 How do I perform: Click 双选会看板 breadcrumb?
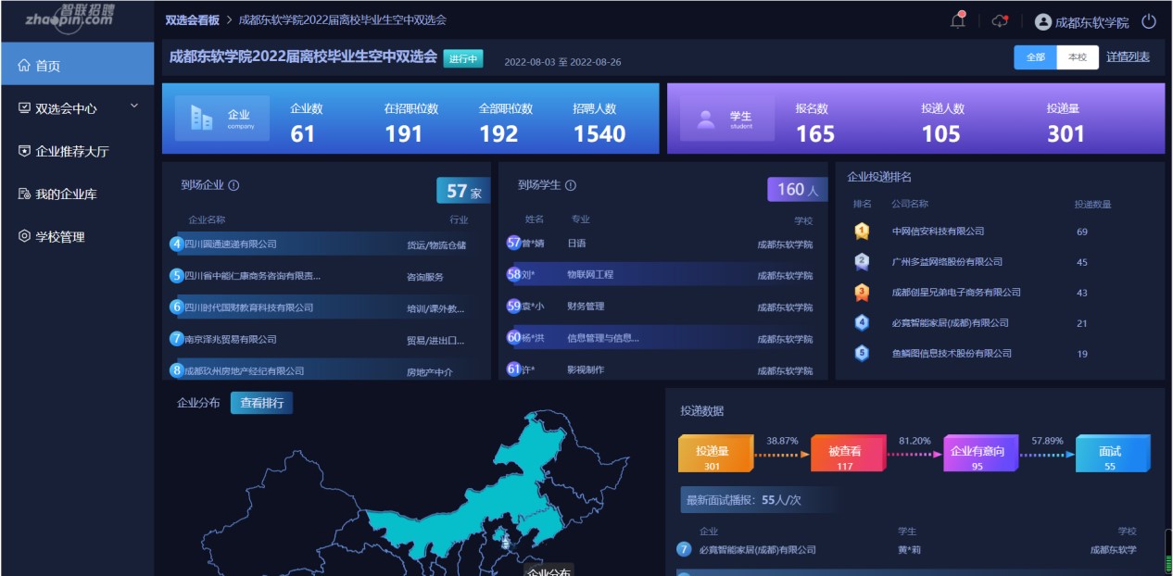192,19
